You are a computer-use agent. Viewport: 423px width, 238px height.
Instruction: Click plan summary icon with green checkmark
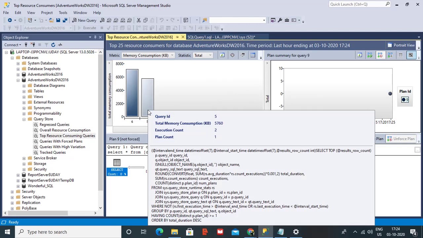click(370, 55)
